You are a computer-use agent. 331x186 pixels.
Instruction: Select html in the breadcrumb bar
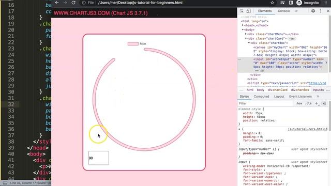pyautogui.click(x=250, y=90)
